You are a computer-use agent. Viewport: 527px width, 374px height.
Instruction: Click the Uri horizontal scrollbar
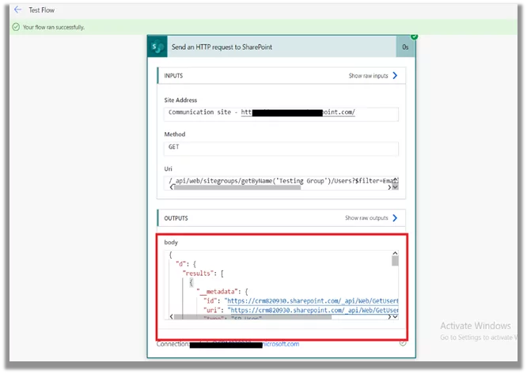[x=237, y=187]
